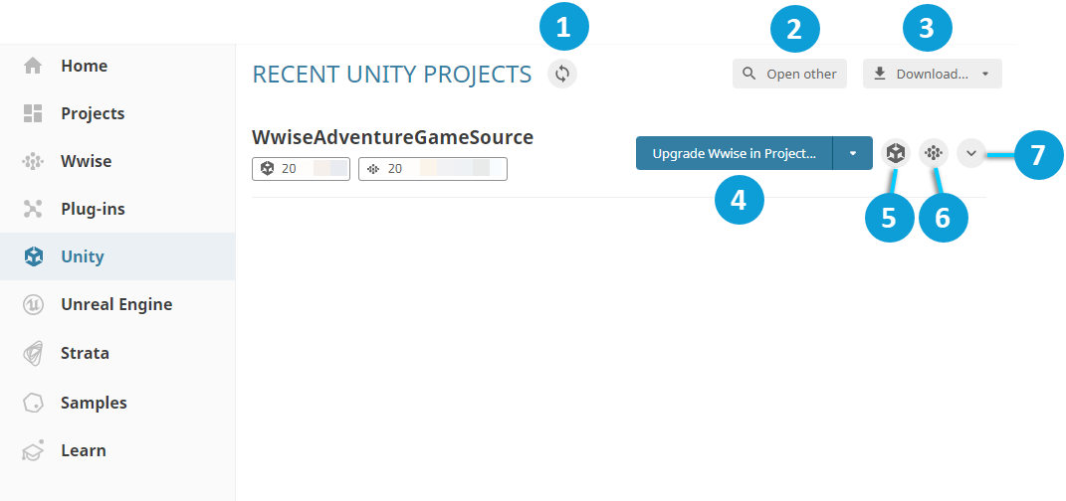Open Upgrade Wwise split-button dropdown arrow

point(853,153)
